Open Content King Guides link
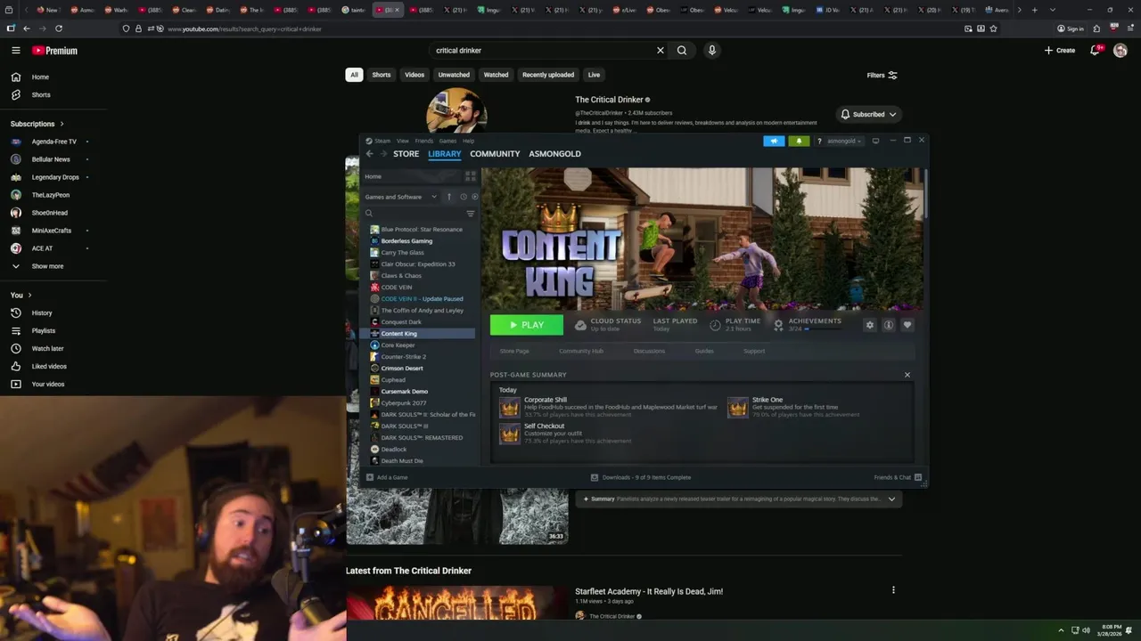1141x641 pixels. point(704,351)
